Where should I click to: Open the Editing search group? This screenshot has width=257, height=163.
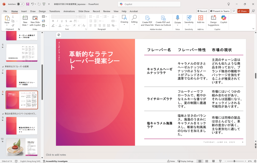[134, 20]
